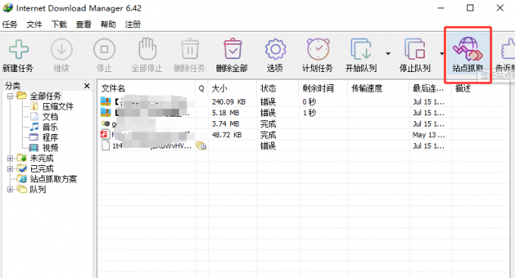Open the 帮助 menu

click(x=108, y=24)
